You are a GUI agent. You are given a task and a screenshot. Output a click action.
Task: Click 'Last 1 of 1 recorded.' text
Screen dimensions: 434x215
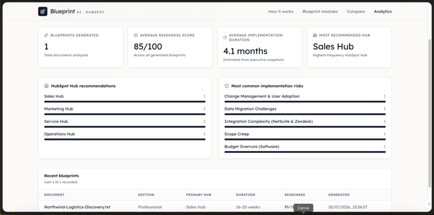coord(61,182)
